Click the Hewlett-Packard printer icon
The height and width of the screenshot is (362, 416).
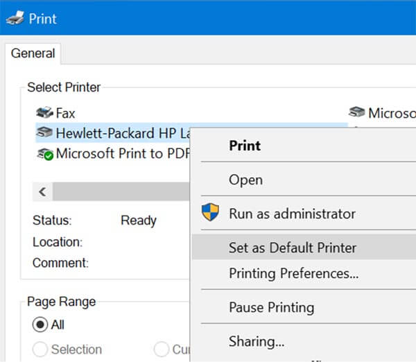(x=44, y=132)
